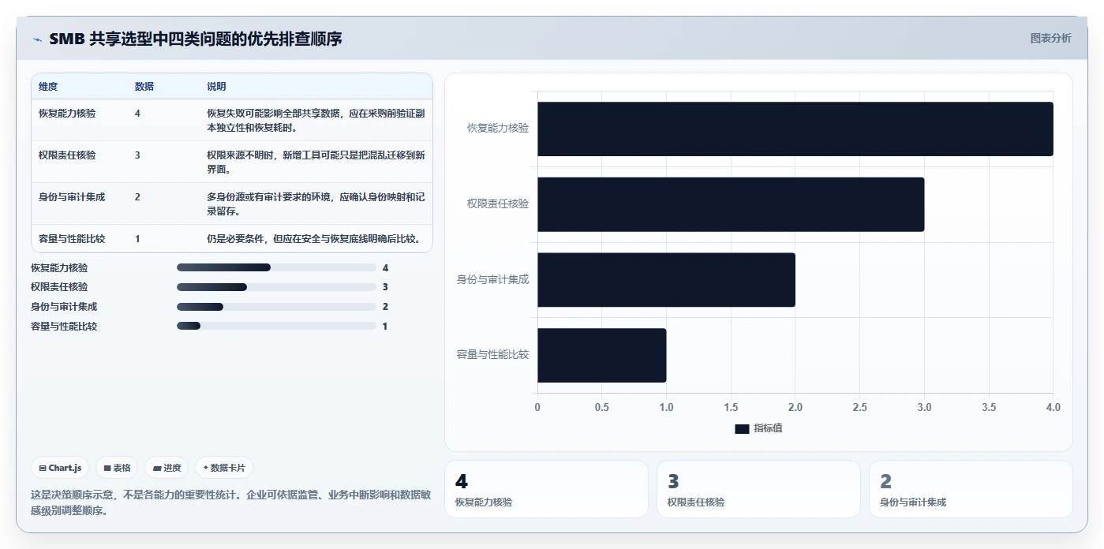
Task: Click the lightning icon beside the title
Action: click(37, 39)
